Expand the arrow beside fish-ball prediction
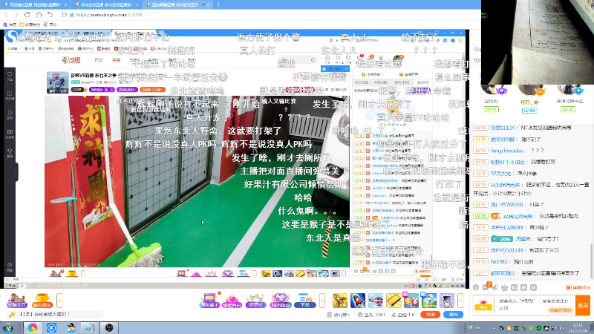 (59, 301)
